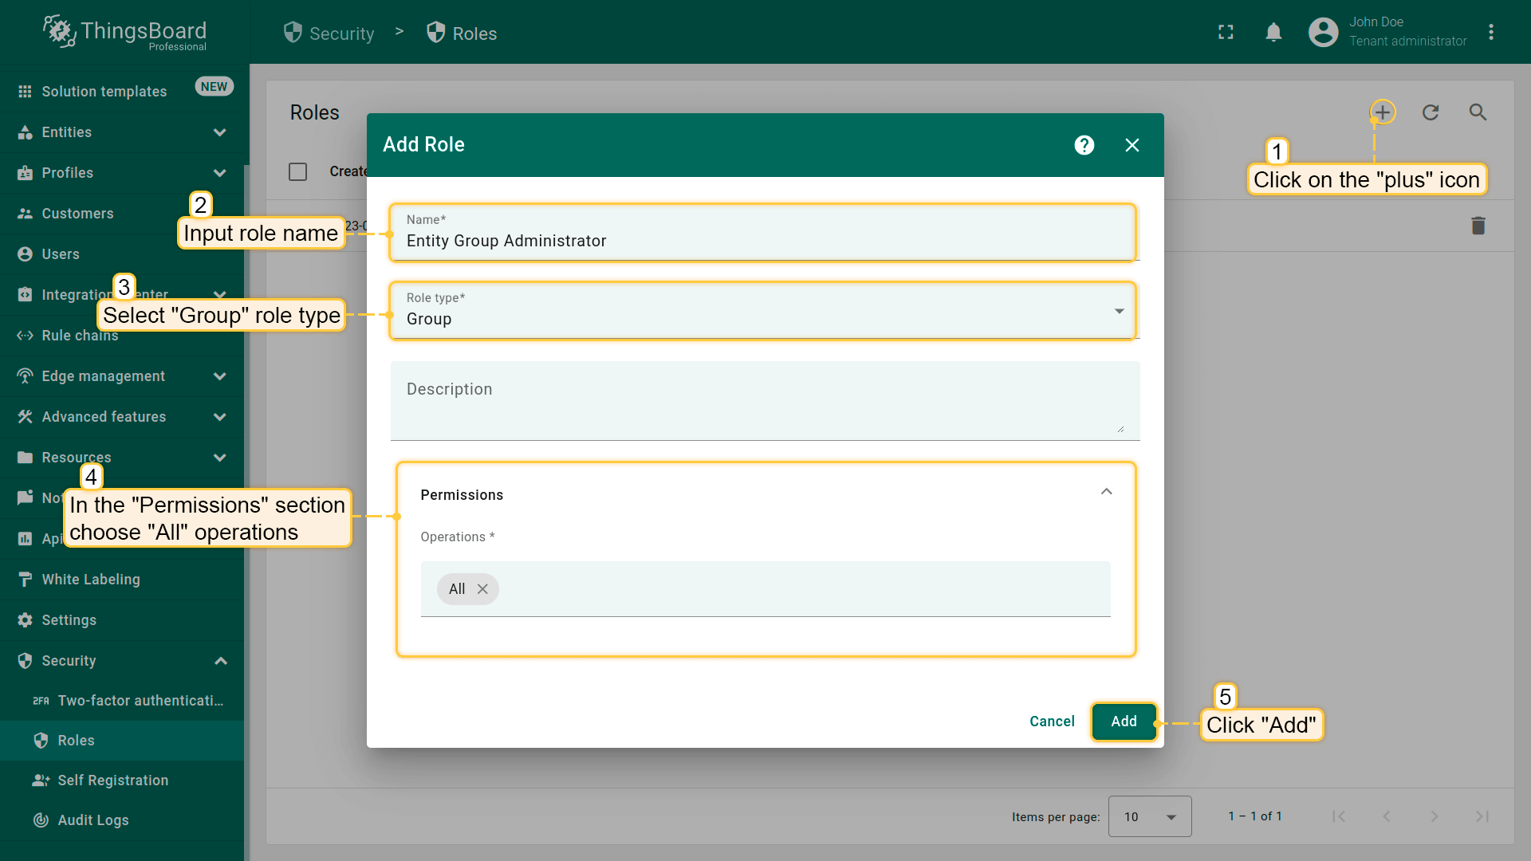
Task: Collapse the Security menu section
Action: click(x=221, y=661)
